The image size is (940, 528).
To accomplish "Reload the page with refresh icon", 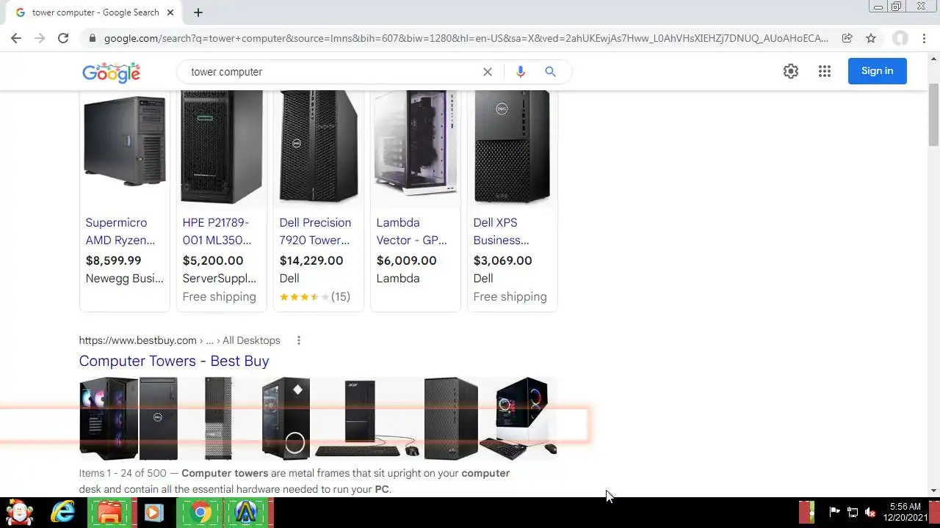I will [63, 38].
